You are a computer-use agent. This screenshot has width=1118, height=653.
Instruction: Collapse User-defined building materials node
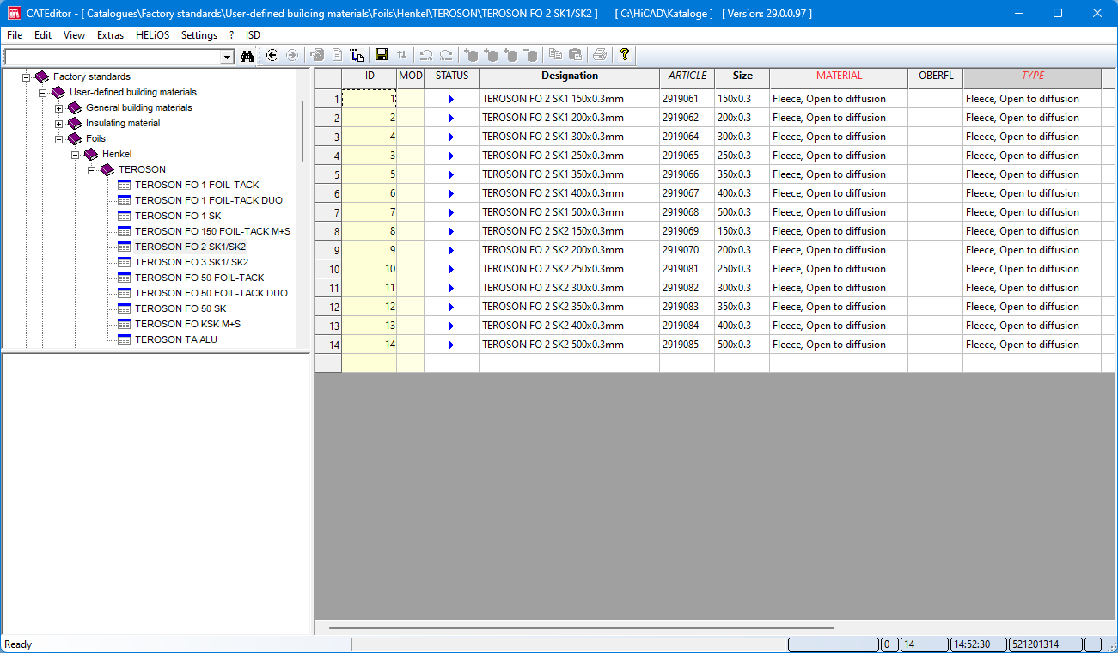tap(42, 93)
